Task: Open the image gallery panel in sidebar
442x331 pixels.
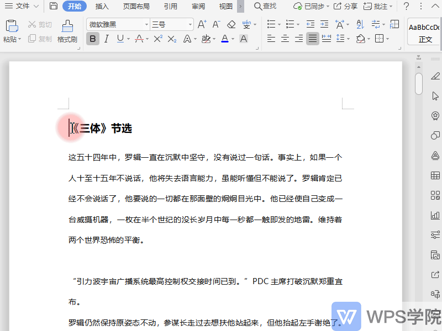Action: [x=435, y=255]
